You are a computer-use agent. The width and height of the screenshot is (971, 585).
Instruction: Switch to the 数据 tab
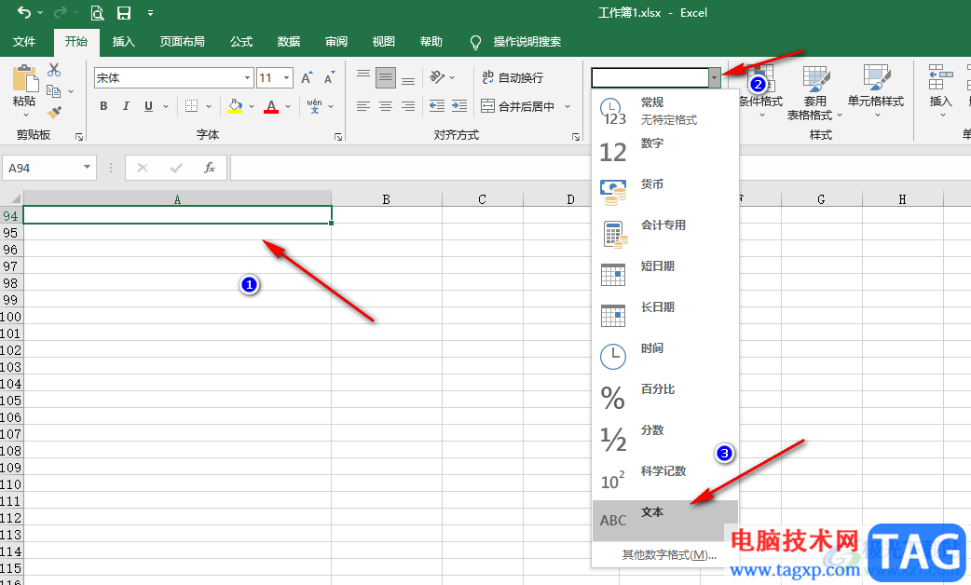(x=289, y=42)
